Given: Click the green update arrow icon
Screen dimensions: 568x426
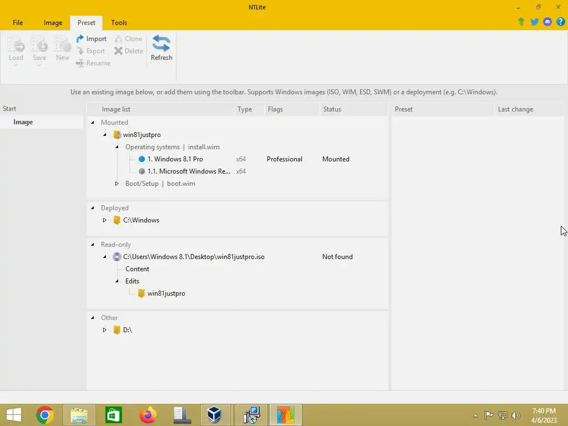Looking at the screenshot, I should click(521, 22).
